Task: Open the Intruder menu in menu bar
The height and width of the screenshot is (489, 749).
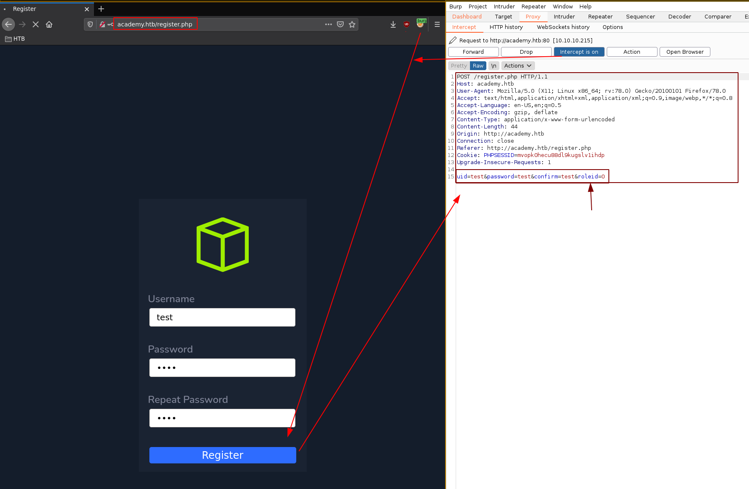Action: (x=504, y=6)
